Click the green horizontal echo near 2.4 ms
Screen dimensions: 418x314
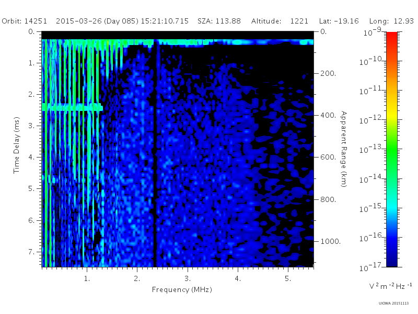[72, 108]
